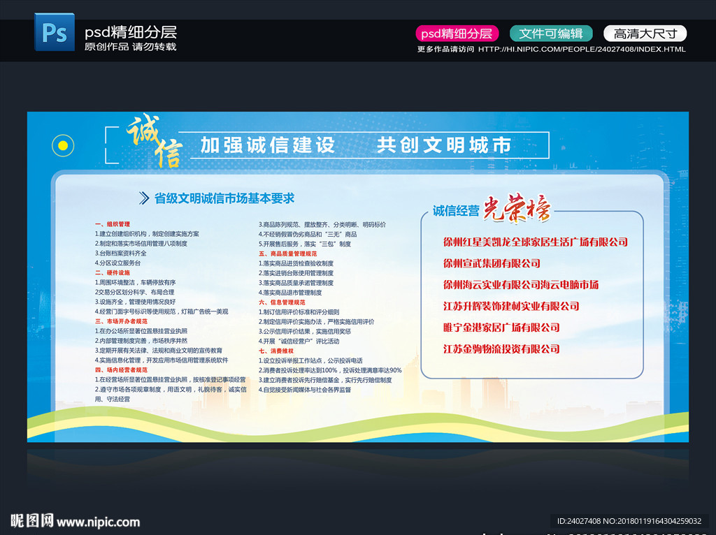Click the '原创作品 请勿转载' text
The image size is (716, 535).
(130, 47)
